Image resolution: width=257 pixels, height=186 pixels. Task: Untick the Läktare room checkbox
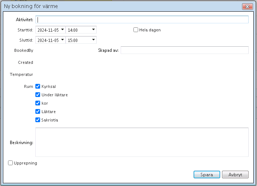pyautogui.click(x=38, y=112)
